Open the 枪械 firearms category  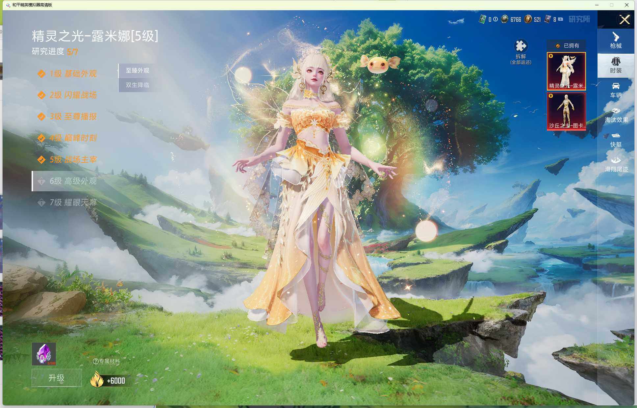point(615,41)
